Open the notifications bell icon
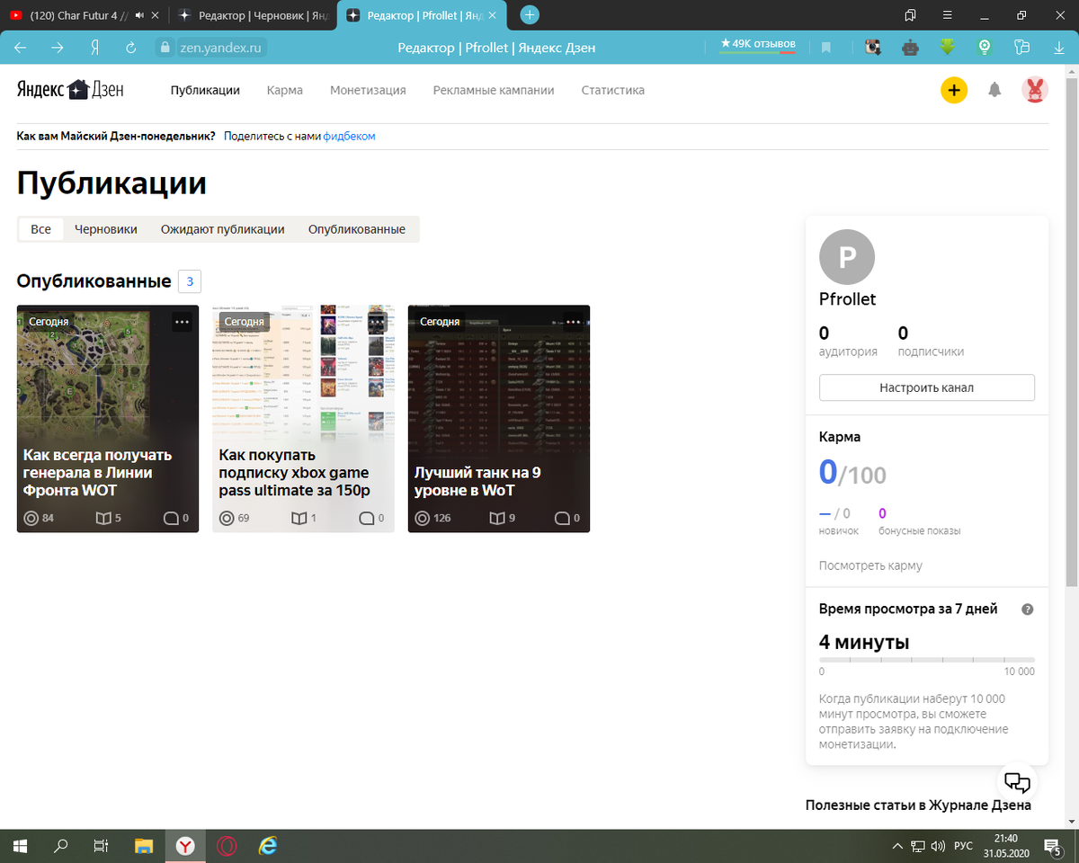This screenshot has width=1079, height=863. coord(994,90)
